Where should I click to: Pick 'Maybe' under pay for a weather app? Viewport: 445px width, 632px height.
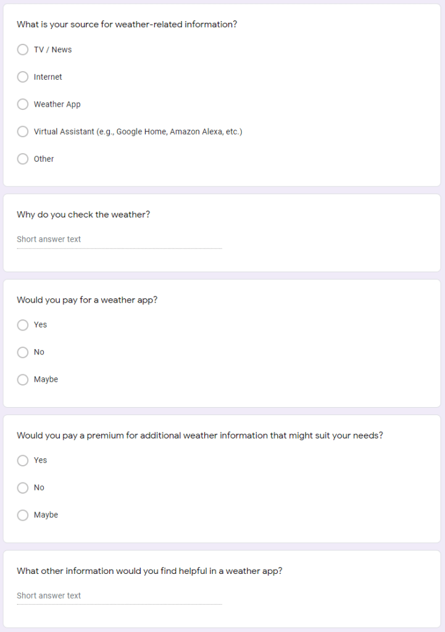(23, 379)
